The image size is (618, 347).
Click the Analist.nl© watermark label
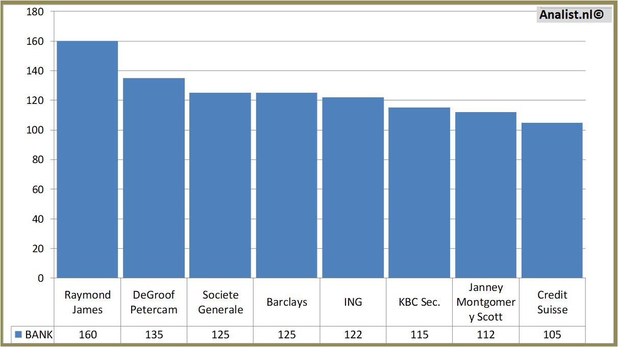pyautogui.click(x=572, y=15)
